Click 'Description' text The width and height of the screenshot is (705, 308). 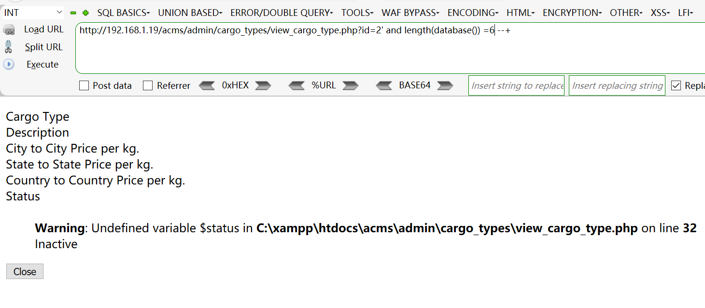pyautogui.click(x=37, y=132)
